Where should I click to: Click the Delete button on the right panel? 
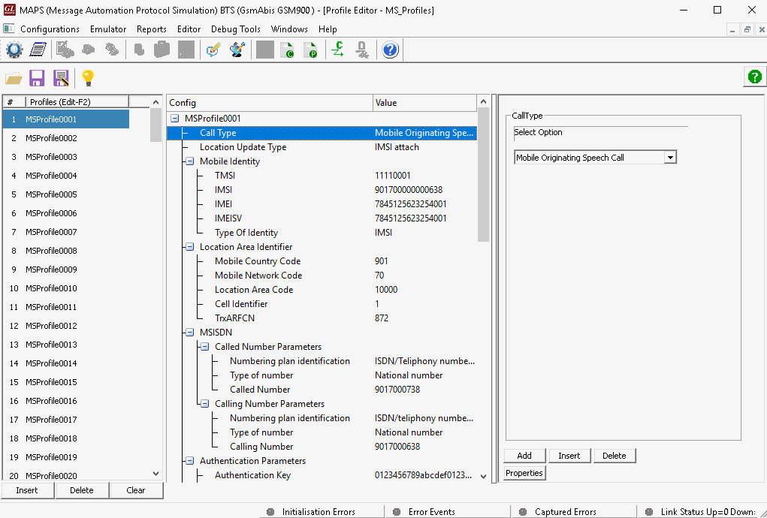coord(614,456)
